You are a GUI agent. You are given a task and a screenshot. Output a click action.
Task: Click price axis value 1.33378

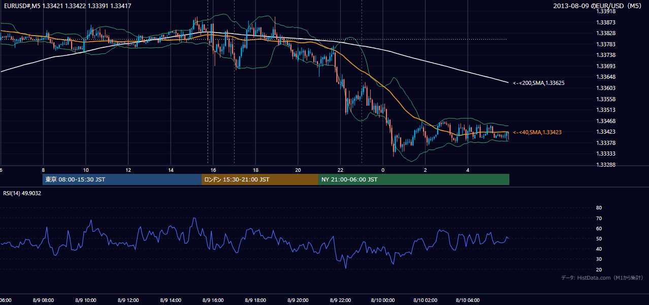(x=606, y=143)
